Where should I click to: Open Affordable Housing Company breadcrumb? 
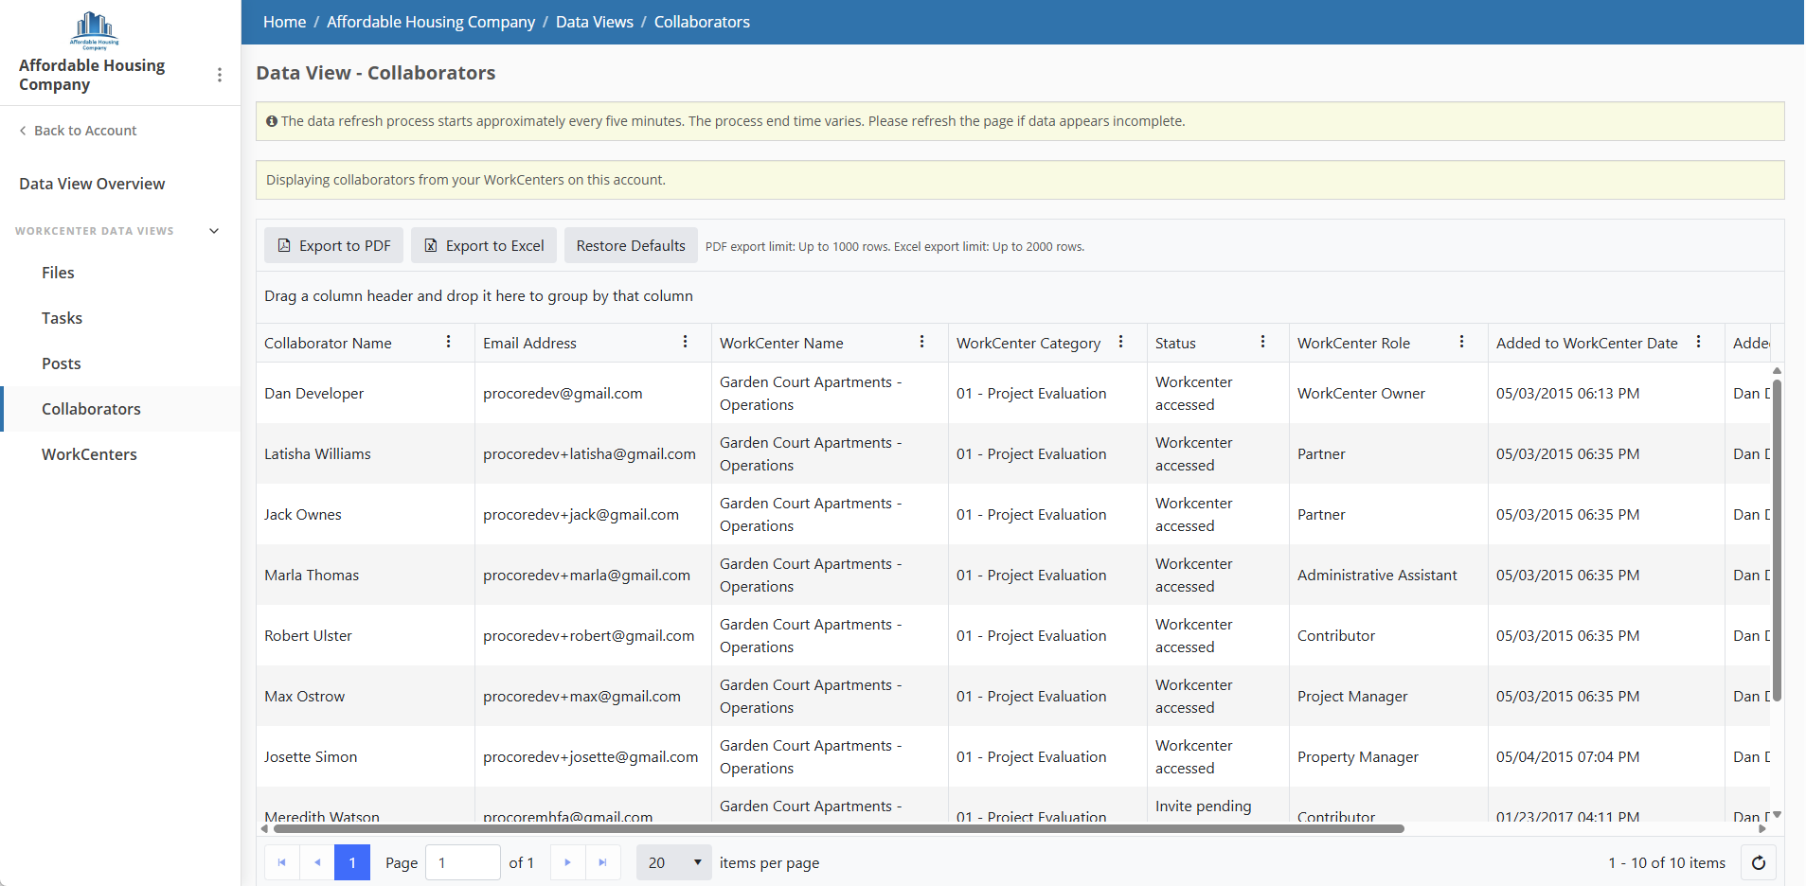[431, 22]
